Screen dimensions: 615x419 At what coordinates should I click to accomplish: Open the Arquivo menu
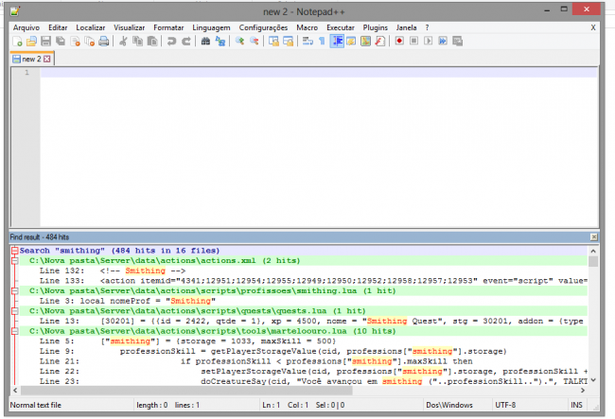26,27
